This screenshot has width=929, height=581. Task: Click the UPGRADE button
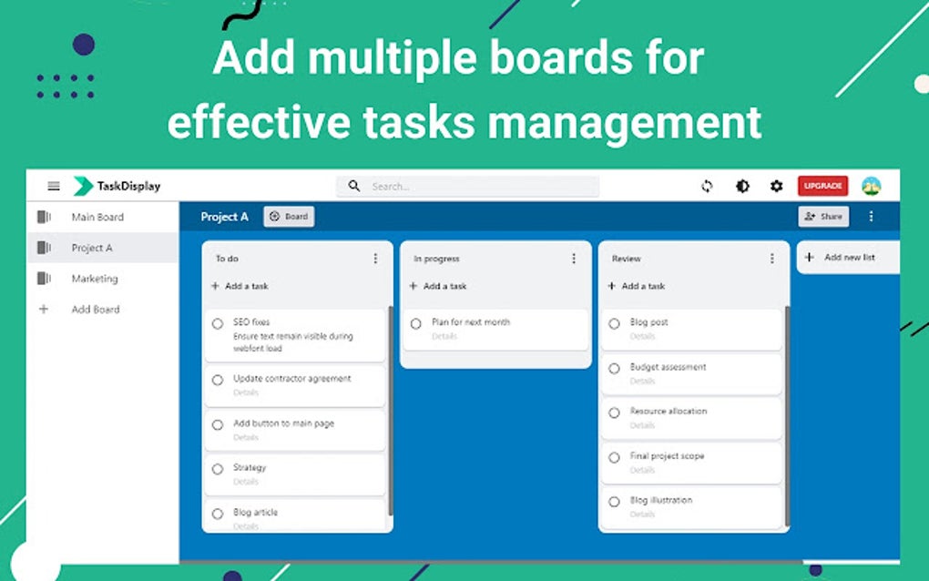pos(822,186)
